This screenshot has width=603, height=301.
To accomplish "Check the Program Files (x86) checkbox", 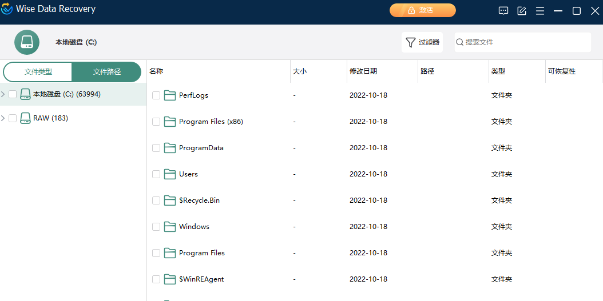I will [x=156, y=122].
